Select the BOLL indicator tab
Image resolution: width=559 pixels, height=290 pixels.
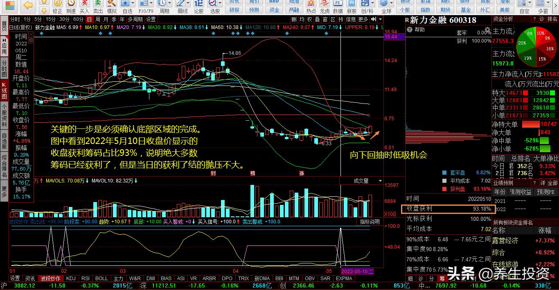[x=101, y=279]
